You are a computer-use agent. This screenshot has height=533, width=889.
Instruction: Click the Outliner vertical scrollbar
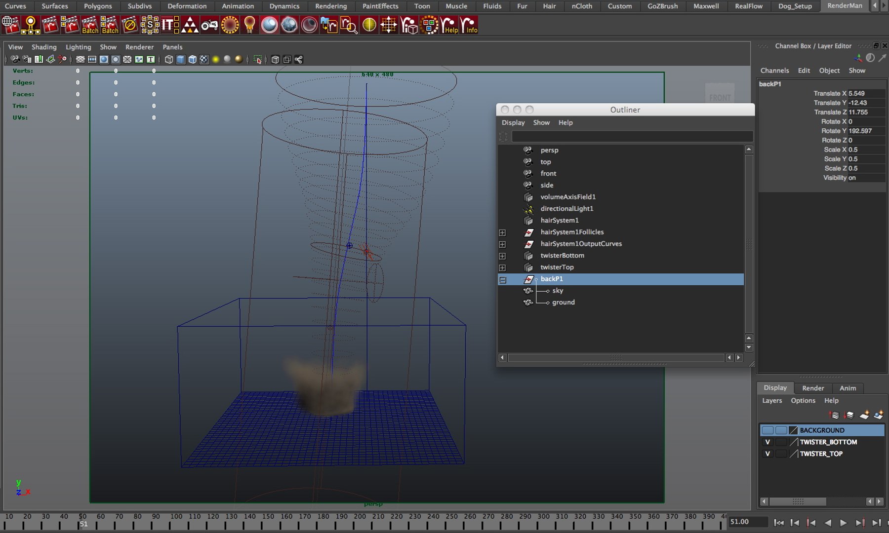click(749, 244)
